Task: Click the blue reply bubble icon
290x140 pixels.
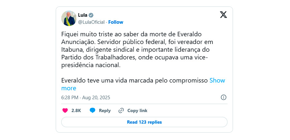Action: click(x=92, y=110)
